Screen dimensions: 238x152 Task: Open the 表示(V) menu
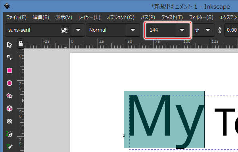click(x=64, y=17)
